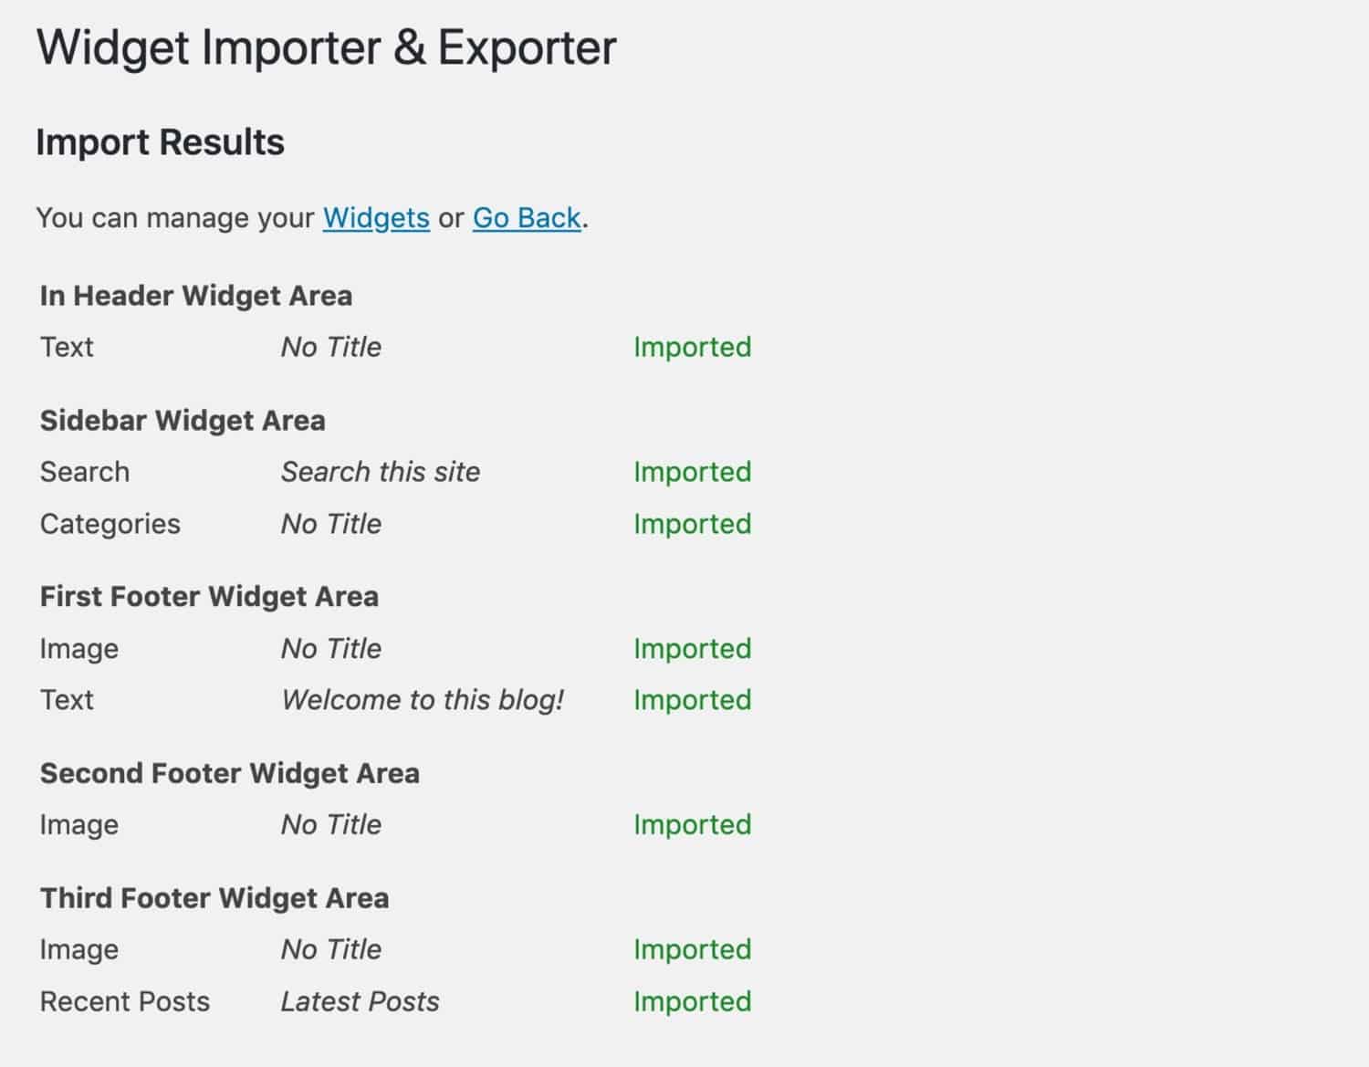Screen dimensions: 1369x1067
Task: Open the Widgets management page link
Action: pyautogui.click(x=376, y=217)
